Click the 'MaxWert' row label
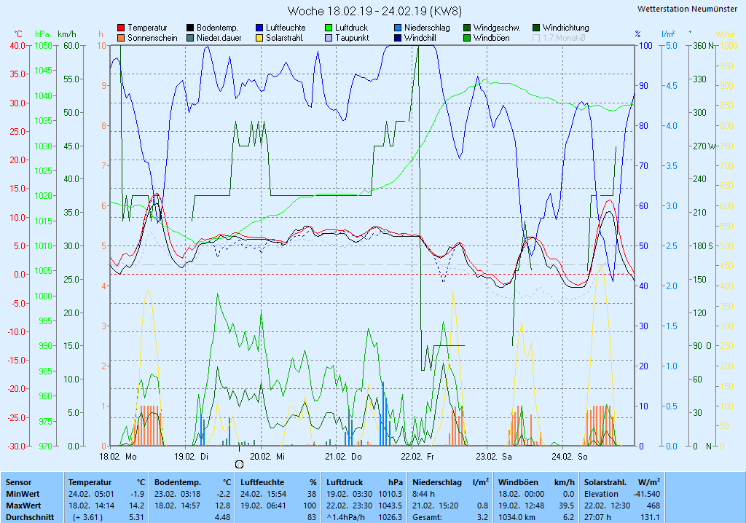This screenshot has width=746, height=523. click(x=24, y=506)
